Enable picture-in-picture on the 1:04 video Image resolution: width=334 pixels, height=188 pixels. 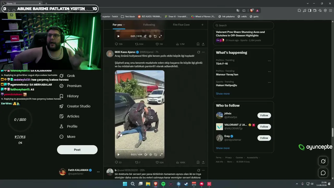pos(156,155)
